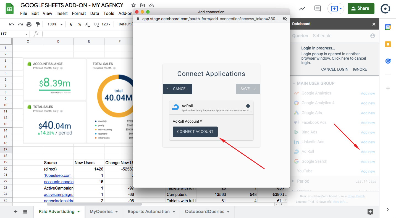This screenshot has width=396, height=218.
Task: Open the 10bestseo.com link cell
Action: tap(58, 175)
